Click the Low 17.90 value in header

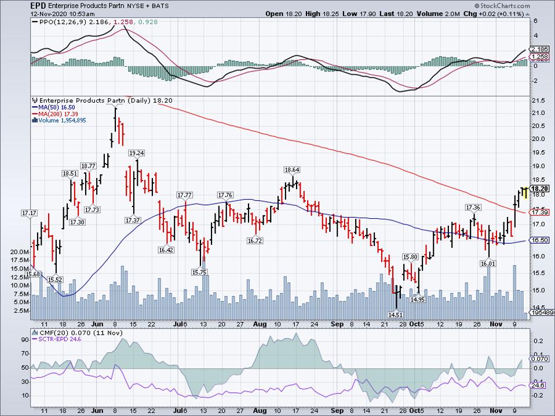(359, 14)
